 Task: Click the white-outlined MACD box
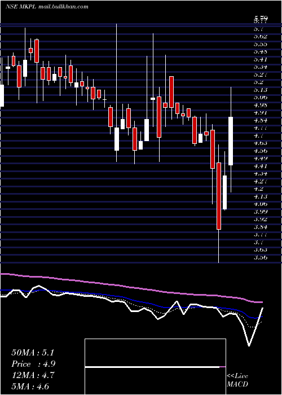155,367
